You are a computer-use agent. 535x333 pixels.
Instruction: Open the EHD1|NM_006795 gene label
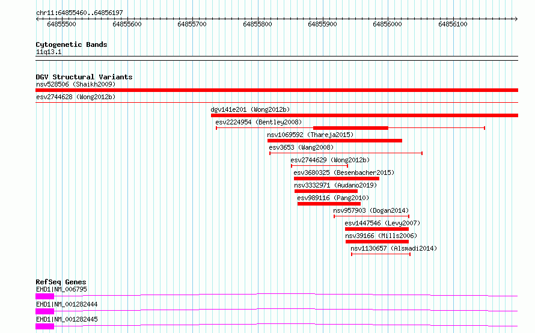tap(61, 289)
